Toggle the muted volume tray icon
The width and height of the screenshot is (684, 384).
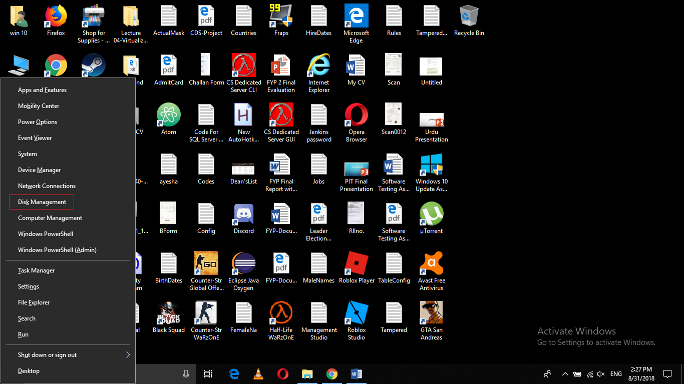[x=601, y=374]
